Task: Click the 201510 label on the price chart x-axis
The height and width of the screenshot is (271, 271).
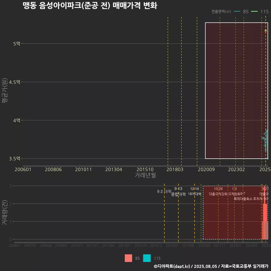Action: [145, 169]
